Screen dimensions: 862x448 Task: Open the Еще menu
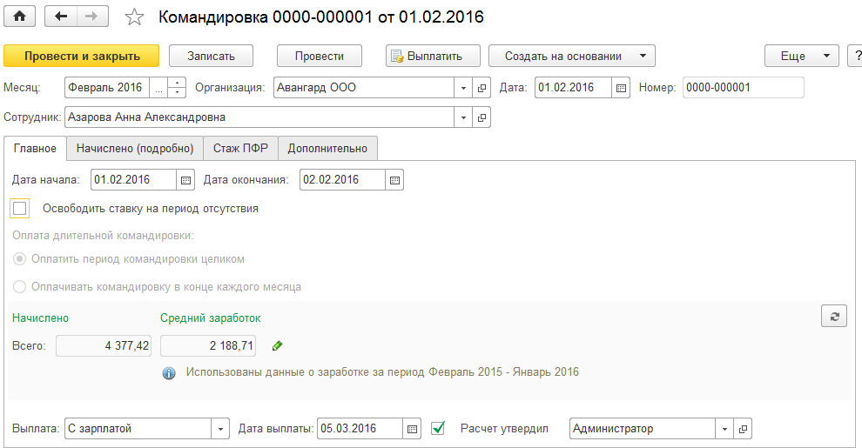point(802,56)
